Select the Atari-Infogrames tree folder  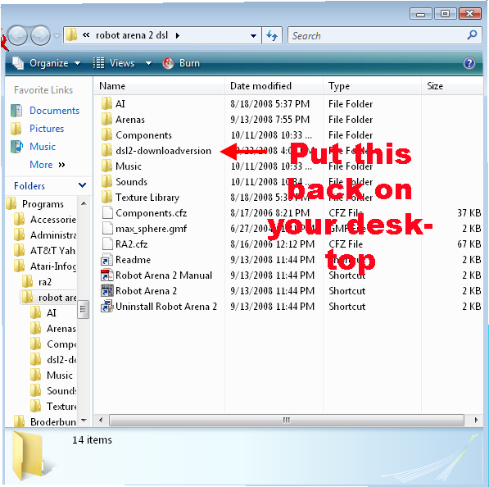pyautogui.click(x=53, y=266)
